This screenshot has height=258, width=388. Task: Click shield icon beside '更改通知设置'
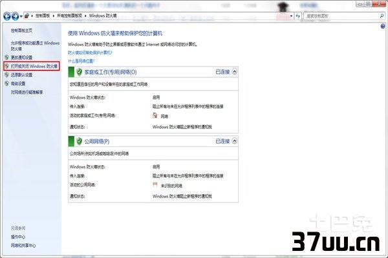[x=6, y=57]
